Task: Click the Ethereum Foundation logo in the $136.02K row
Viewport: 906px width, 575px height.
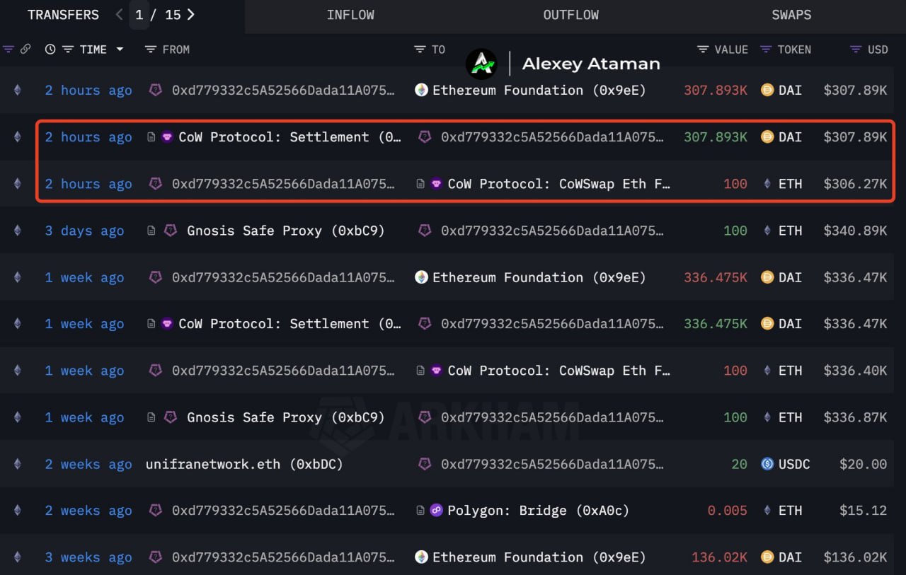Action: (x=421, y=557)
